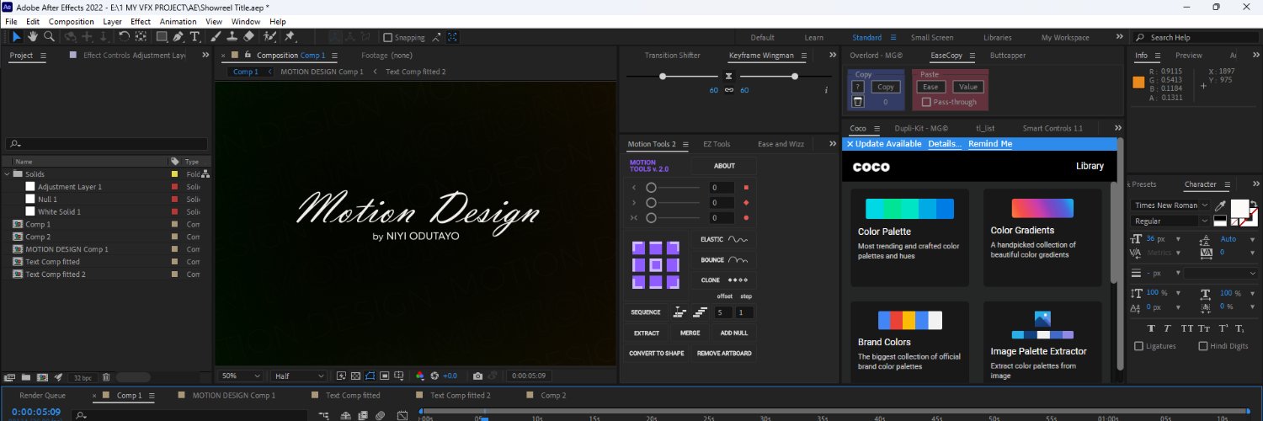Click the update Details link

(945, 144)
